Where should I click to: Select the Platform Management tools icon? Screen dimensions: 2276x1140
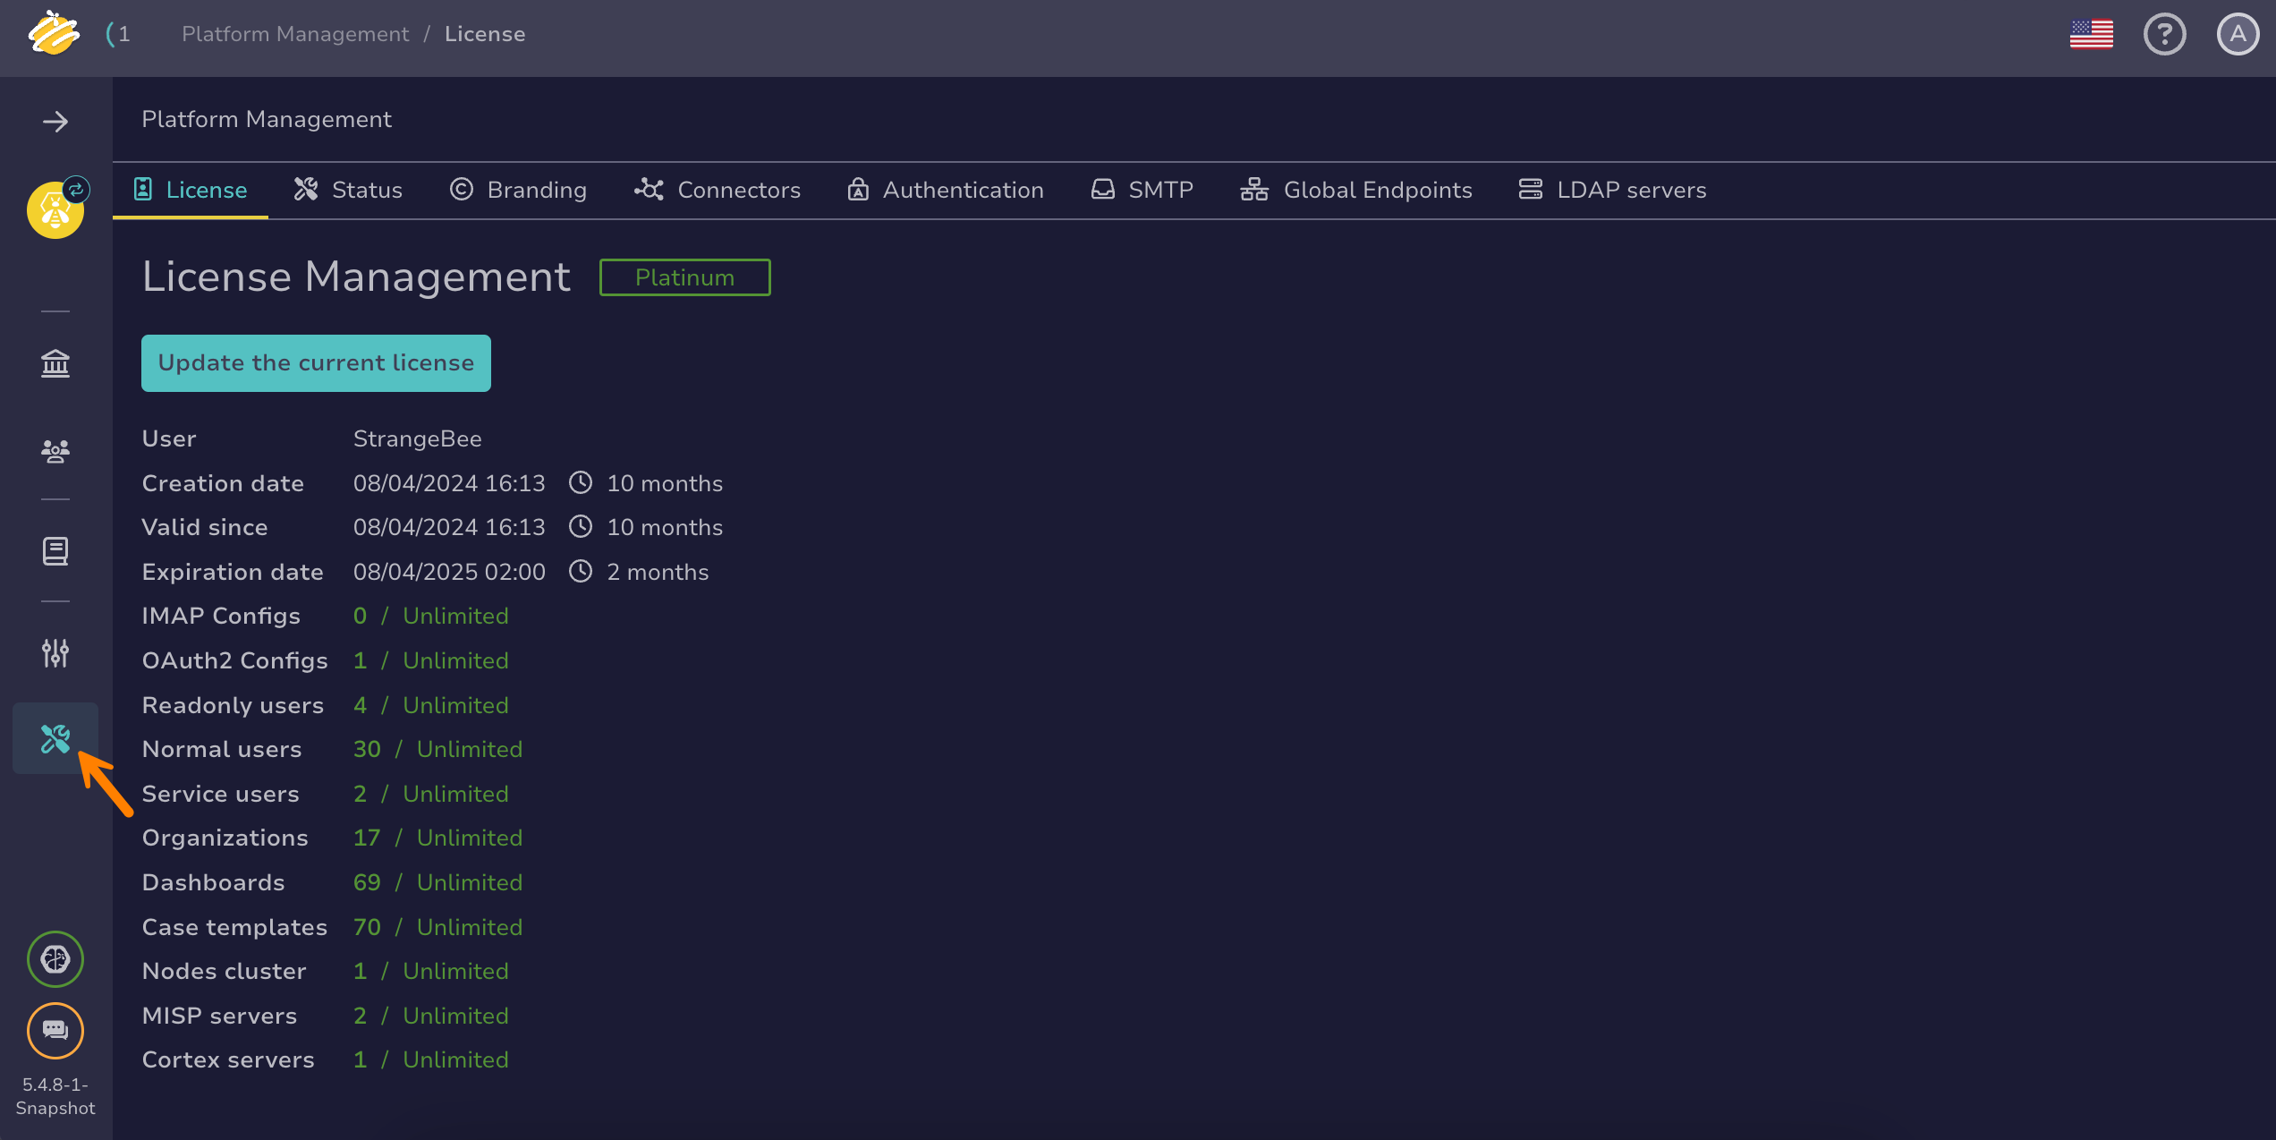tap(55, 739)
